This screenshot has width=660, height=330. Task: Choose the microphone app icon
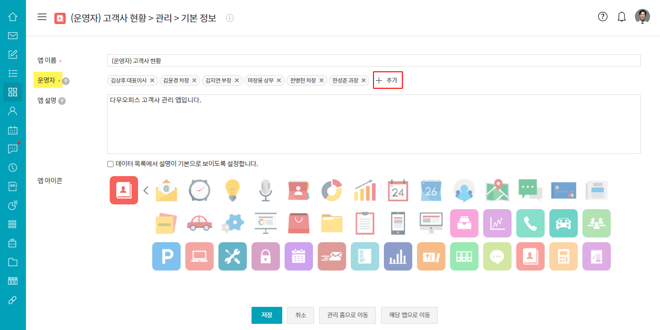(x=266, y=190)
